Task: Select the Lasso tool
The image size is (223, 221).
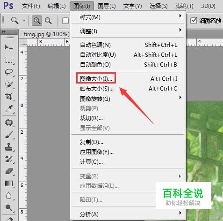Action: point(9,72)
